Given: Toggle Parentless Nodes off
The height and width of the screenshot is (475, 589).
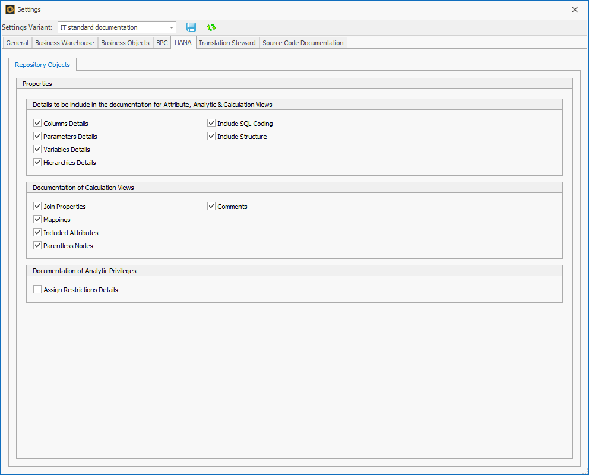Looking at the screenshot, I should point(37,245).
